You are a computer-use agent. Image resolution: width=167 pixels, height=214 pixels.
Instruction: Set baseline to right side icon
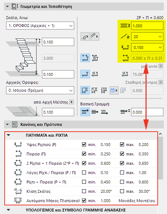pos(104,112)
